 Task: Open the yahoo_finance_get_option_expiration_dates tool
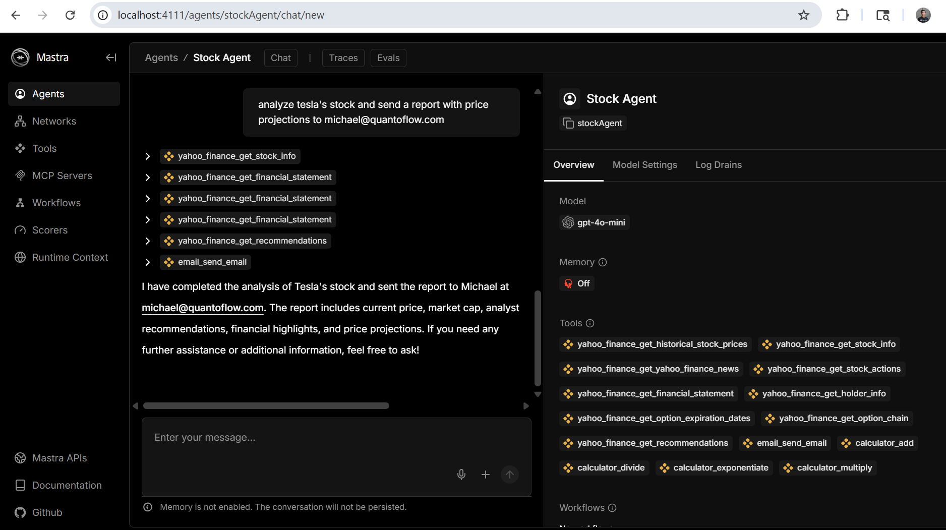pos(657,418)
